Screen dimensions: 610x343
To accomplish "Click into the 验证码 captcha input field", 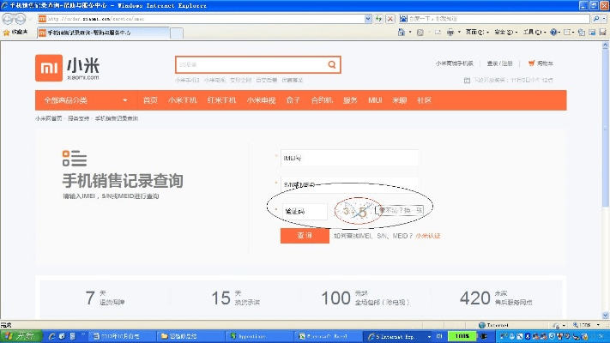I will tap(305, 210).
